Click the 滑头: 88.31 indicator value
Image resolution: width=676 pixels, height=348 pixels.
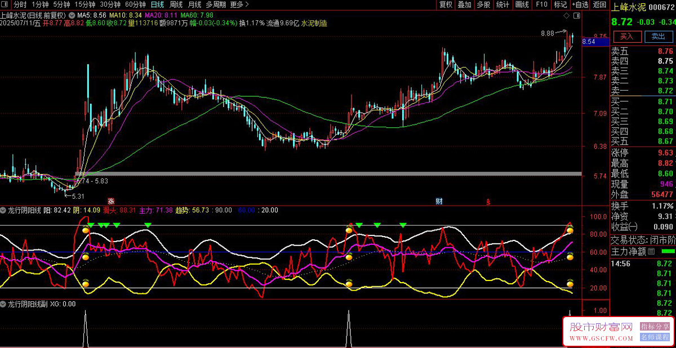(x=119, y=210)
